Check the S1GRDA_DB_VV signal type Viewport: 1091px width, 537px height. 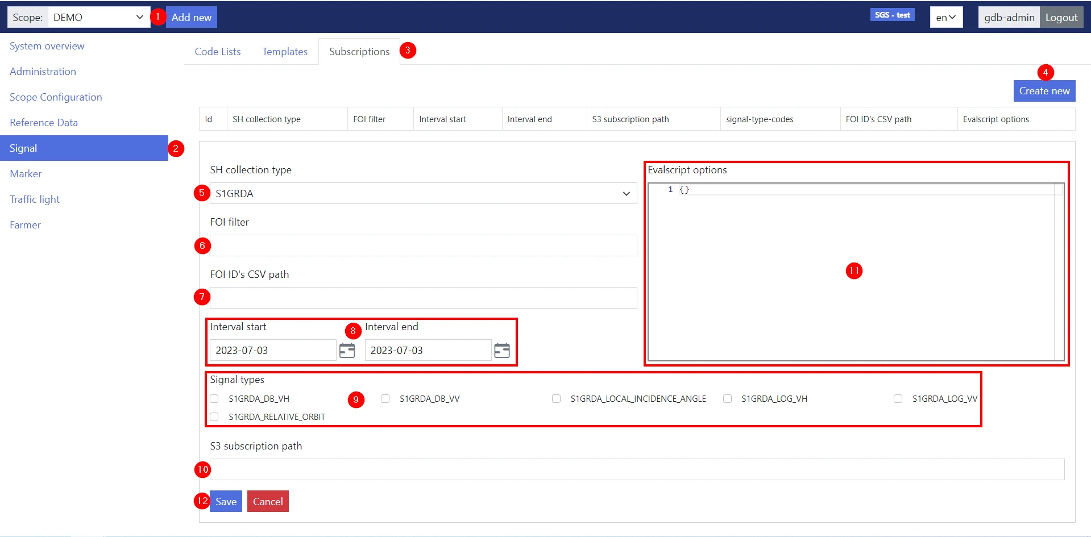(385, 399)
